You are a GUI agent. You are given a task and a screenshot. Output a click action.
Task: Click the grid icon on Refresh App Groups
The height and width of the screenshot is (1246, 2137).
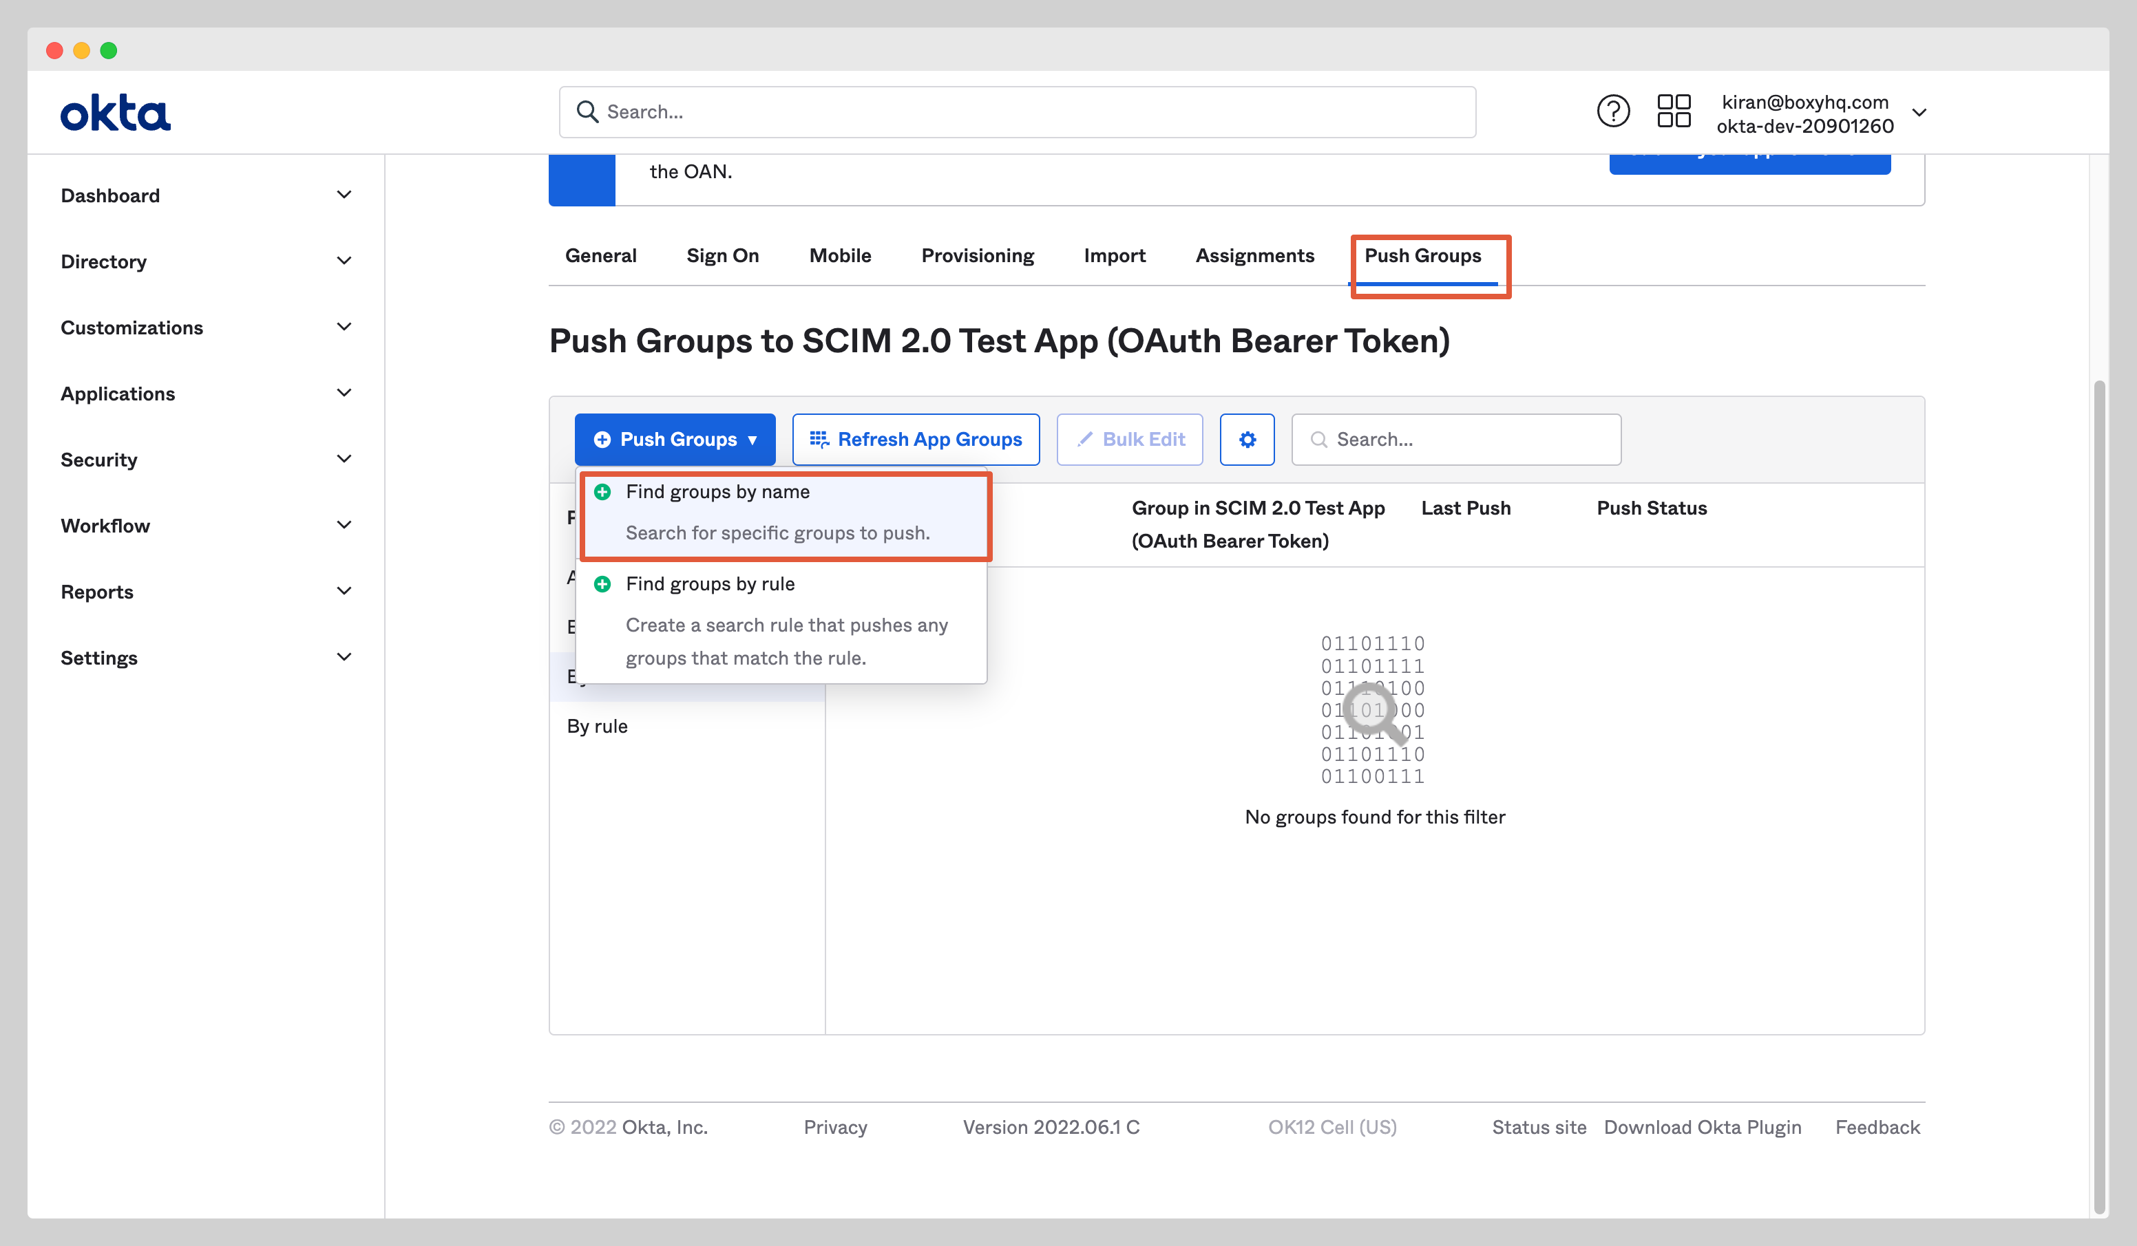point(819,439)
